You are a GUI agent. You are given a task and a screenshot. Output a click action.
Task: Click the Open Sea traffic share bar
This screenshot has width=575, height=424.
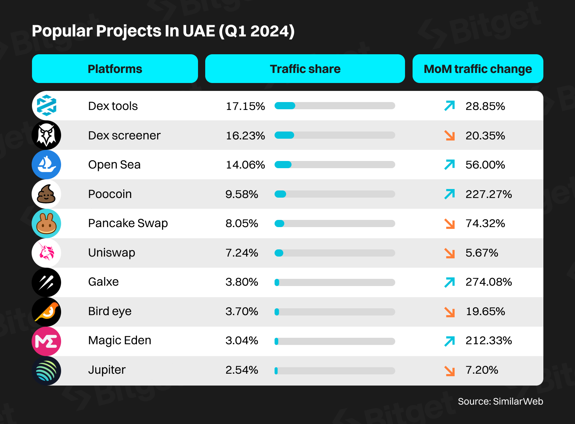[335, 165]
